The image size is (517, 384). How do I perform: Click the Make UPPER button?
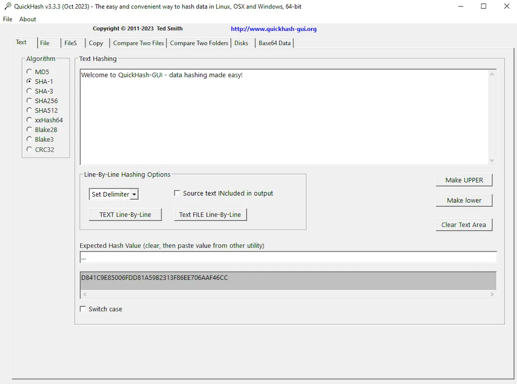(x=464, y=180)
